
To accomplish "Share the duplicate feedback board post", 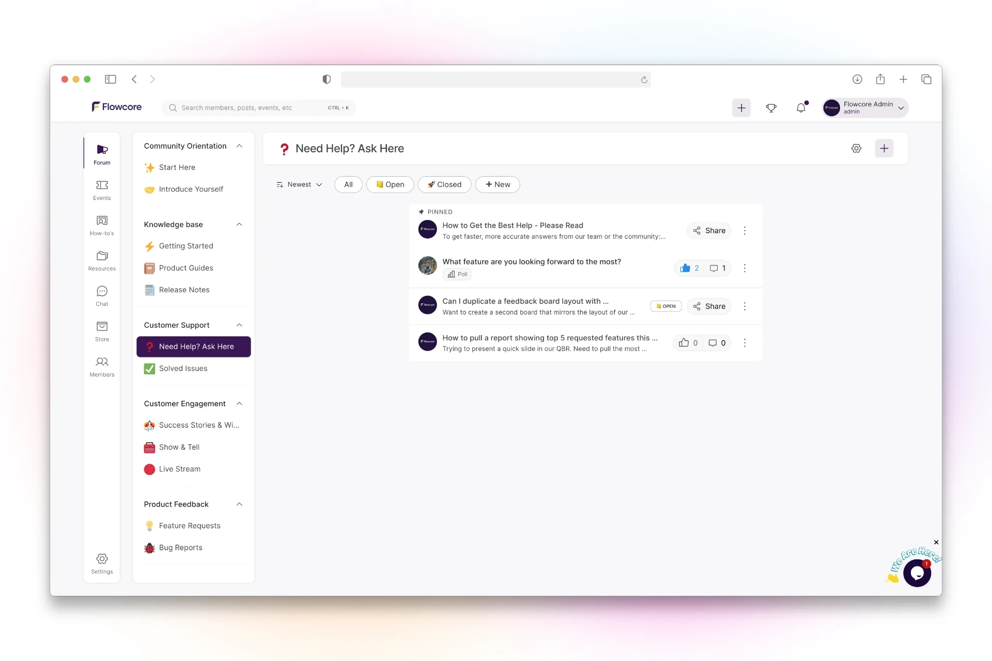I will [709, 306].
